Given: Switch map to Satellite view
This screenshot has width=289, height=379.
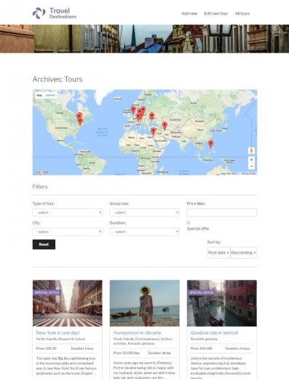Looking at the screenshot, I should click(x=50, y=95).
